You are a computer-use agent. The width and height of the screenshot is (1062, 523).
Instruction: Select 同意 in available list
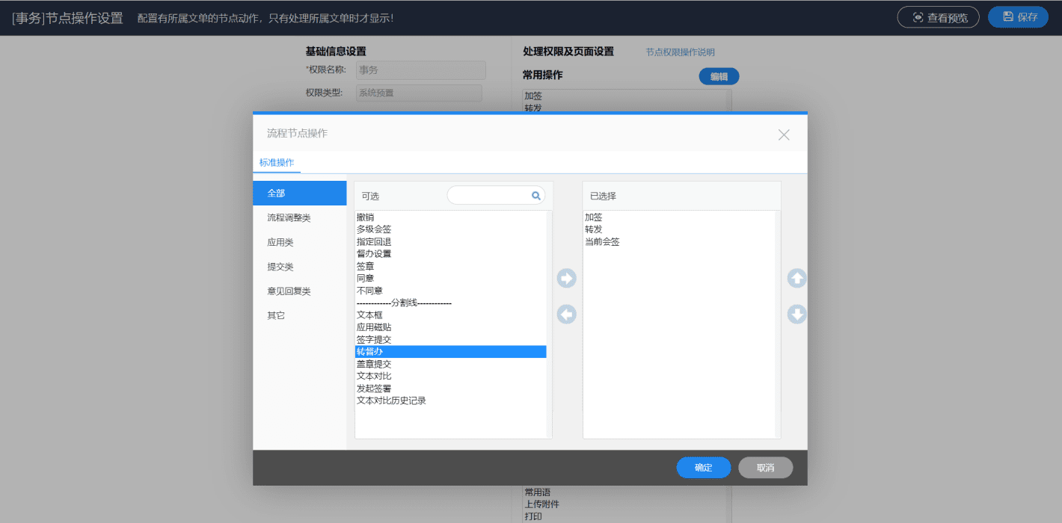[451, 278]
